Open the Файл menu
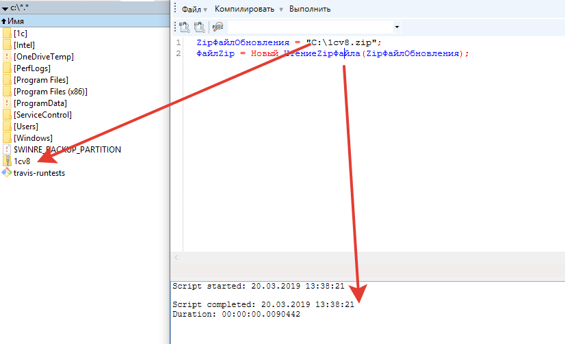 191,9
